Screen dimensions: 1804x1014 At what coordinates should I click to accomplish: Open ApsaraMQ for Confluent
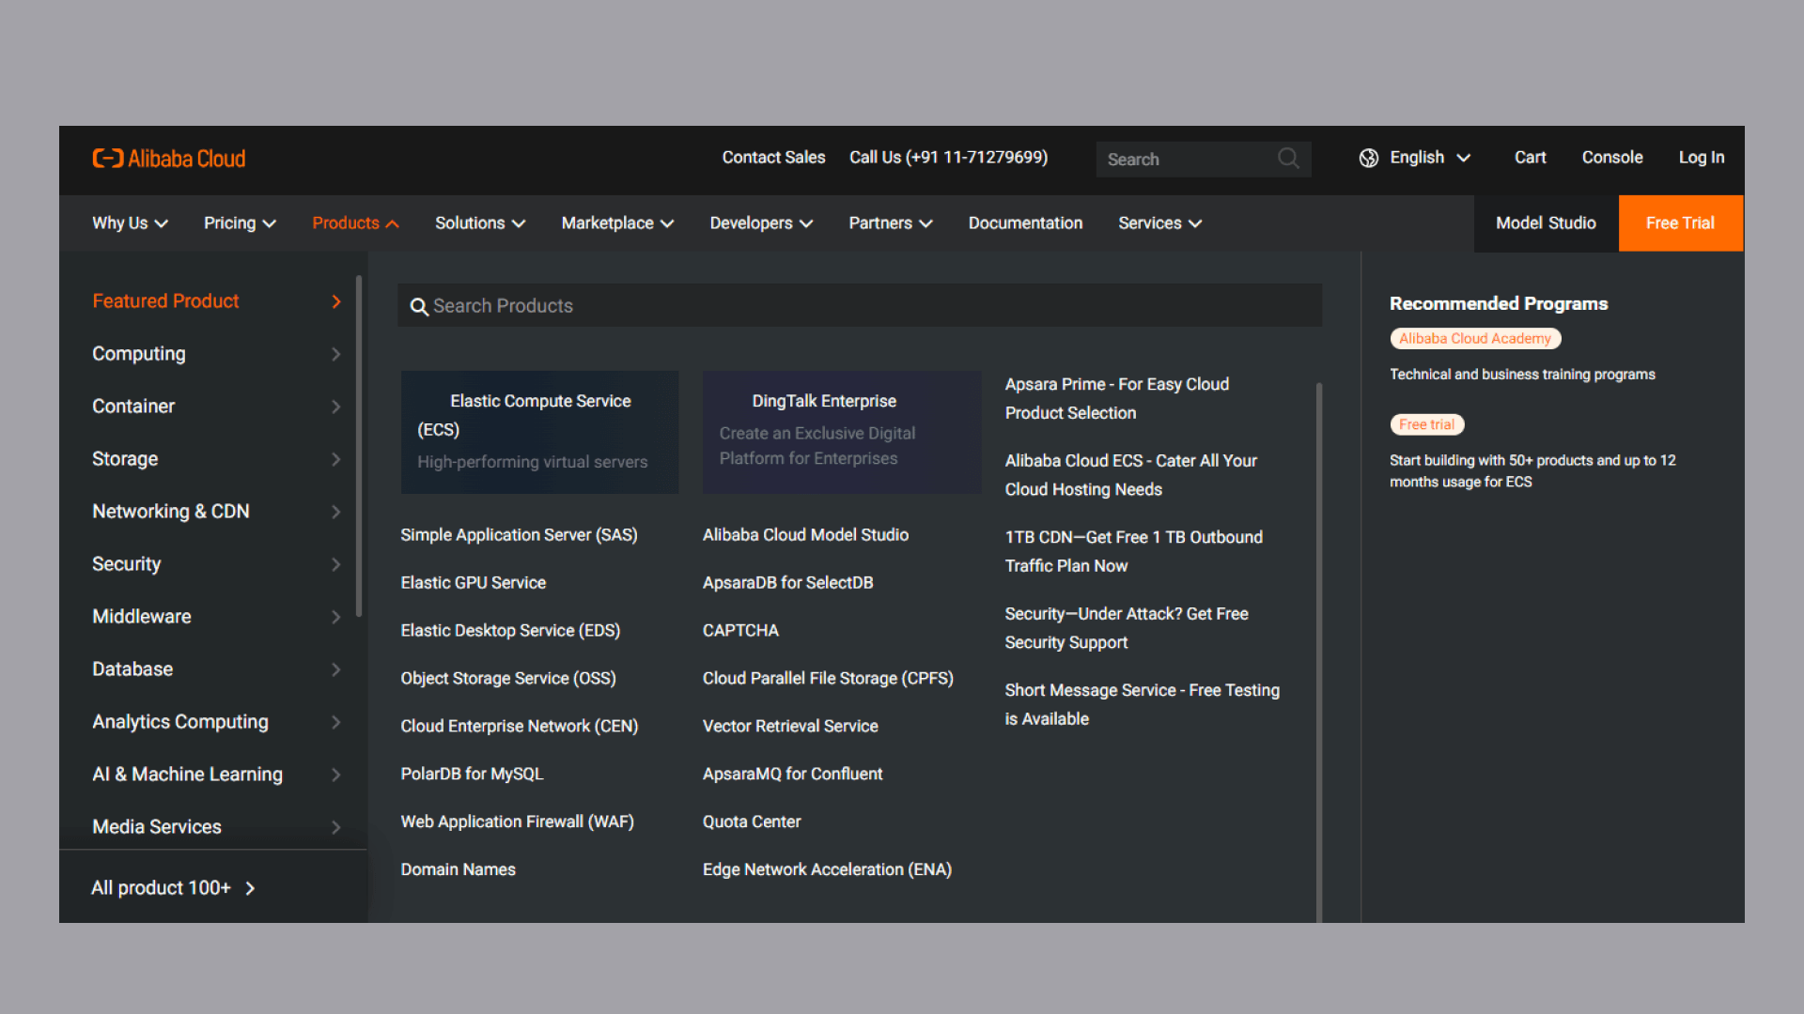[792, 775]
